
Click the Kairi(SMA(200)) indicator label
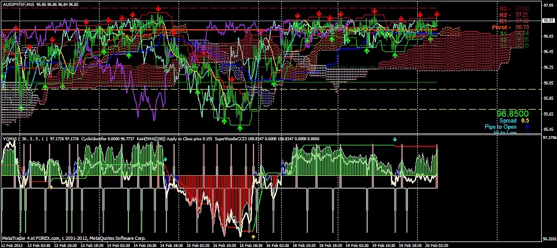point(150,139)
